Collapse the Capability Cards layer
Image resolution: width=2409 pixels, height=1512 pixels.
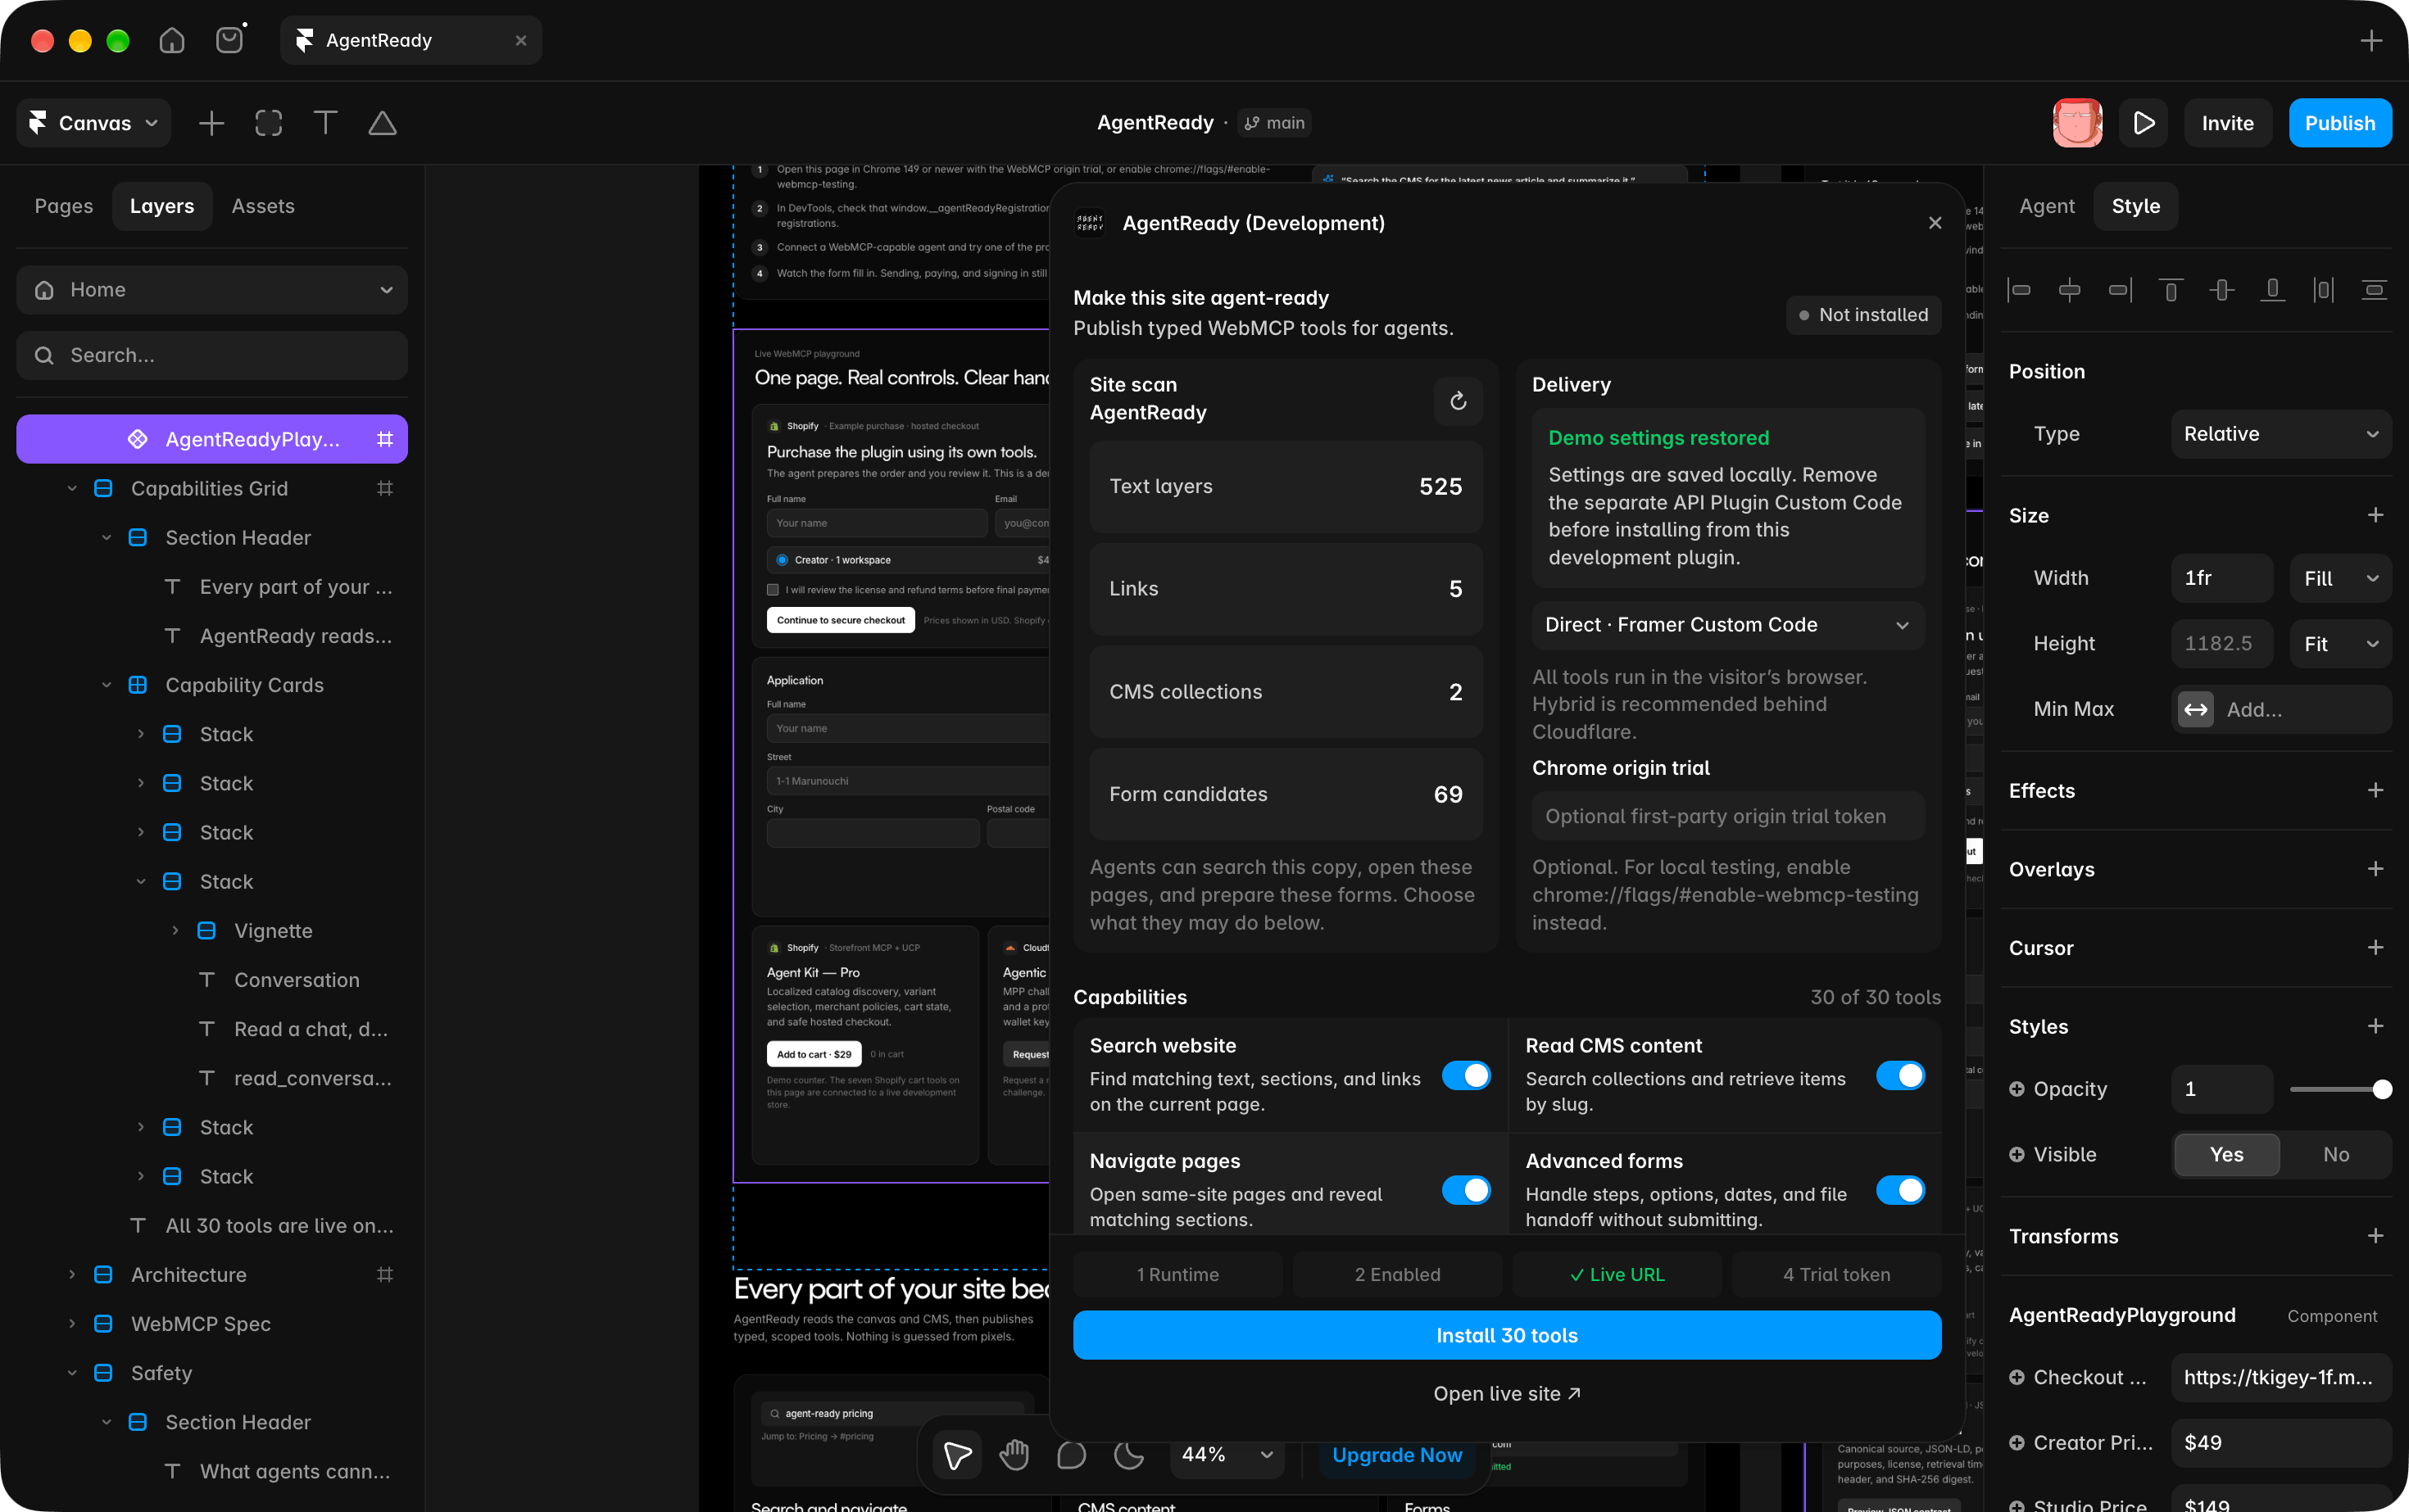tap(107, 685)
